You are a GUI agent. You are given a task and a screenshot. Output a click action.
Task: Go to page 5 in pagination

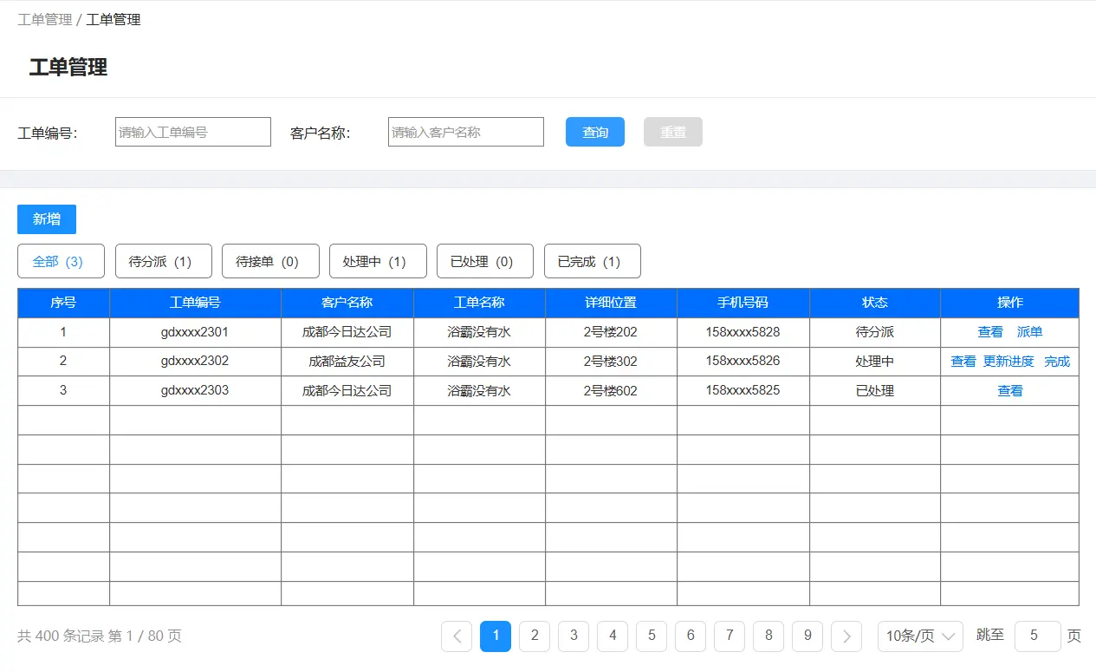[652, 636]
